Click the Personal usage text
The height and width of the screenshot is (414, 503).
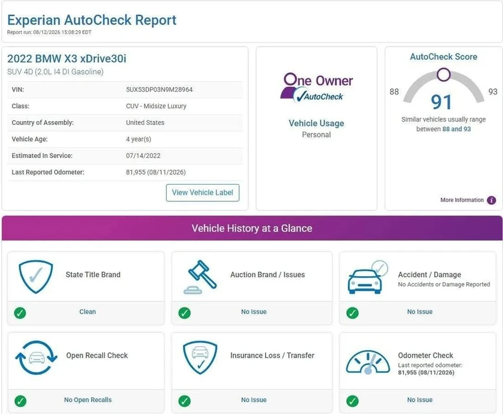point(316,135)
